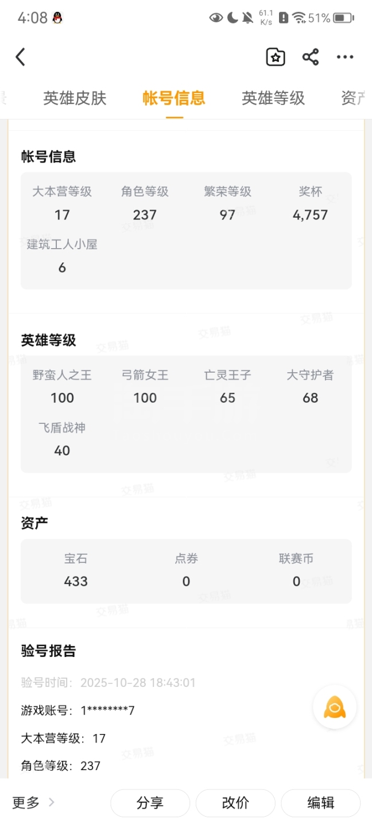Tap the favorite star icon
The height and width of the screenshot is (827, 372).
[x=276, y=57]
